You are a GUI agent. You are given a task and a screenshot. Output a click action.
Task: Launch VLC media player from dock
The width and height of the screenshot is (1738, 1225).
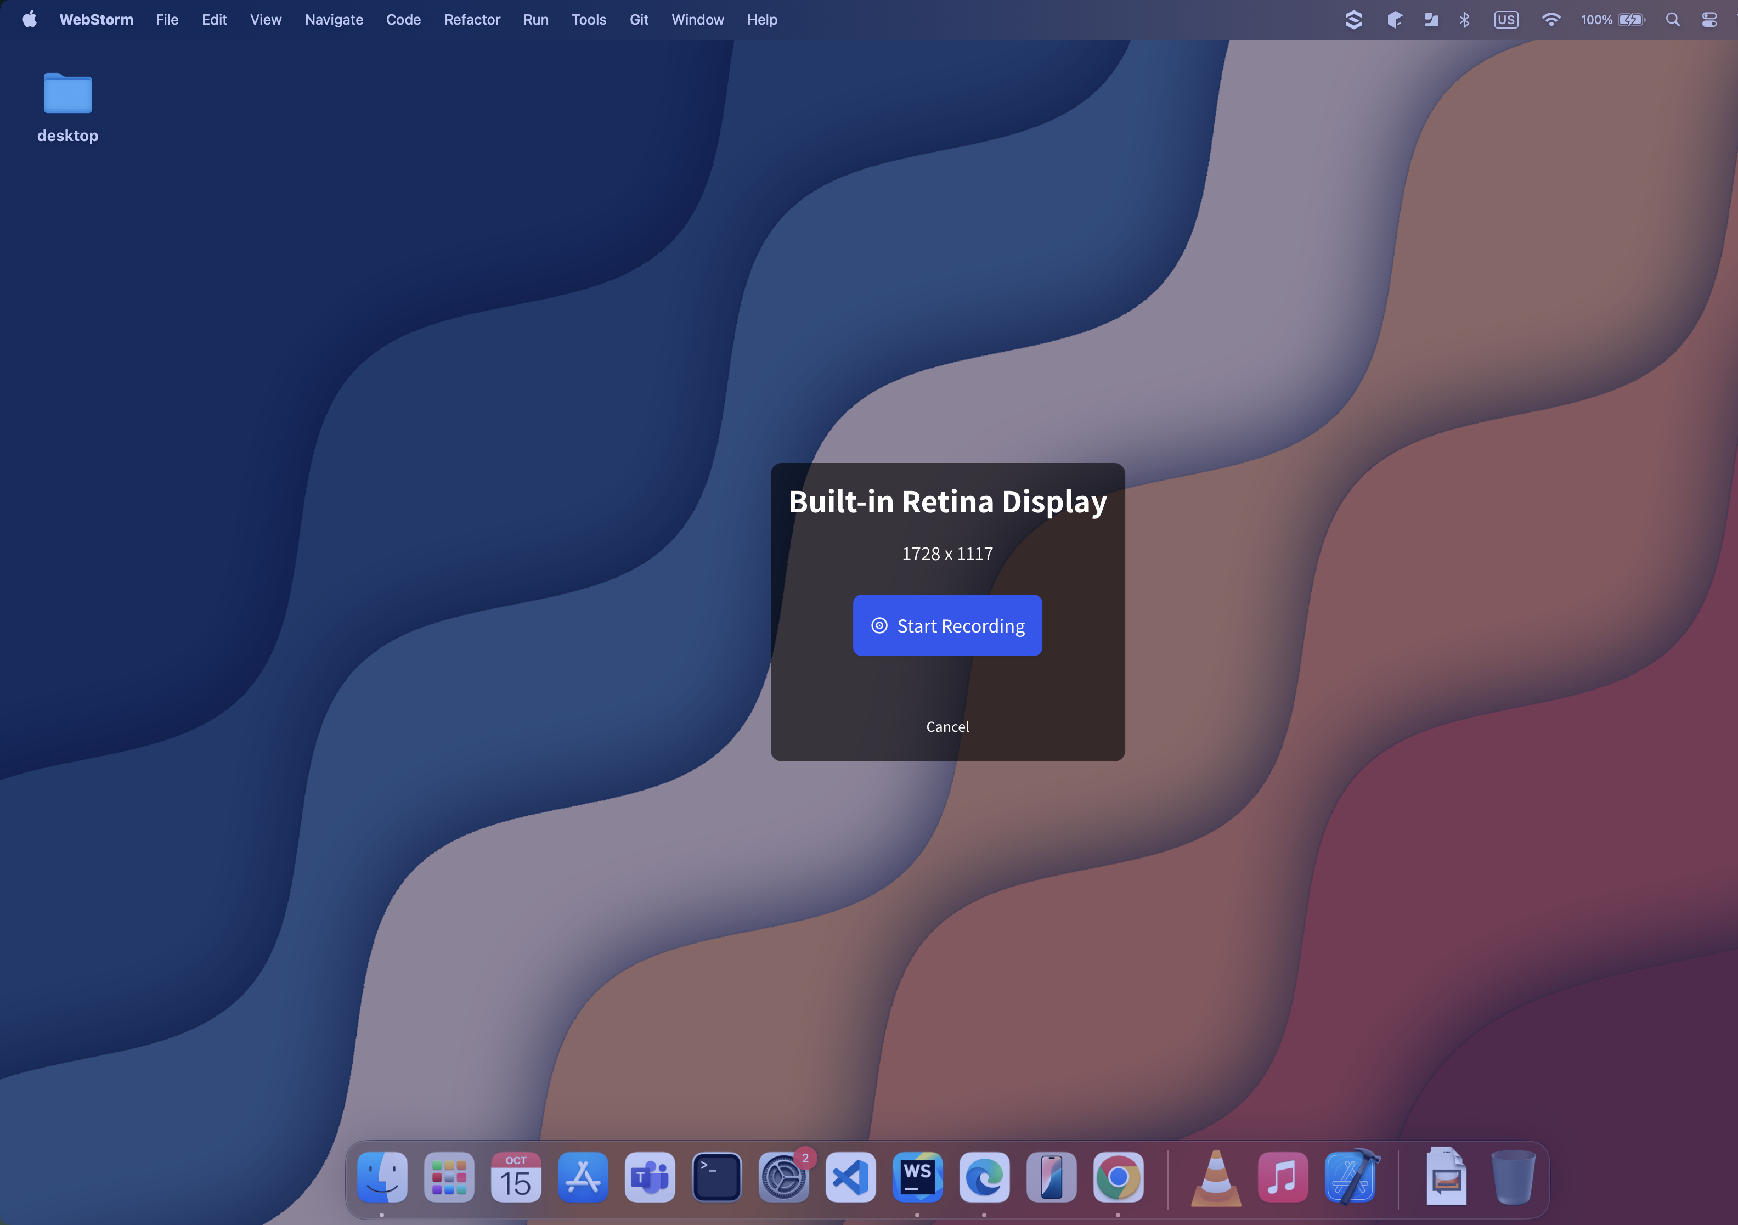(x=1215, y=1177)
